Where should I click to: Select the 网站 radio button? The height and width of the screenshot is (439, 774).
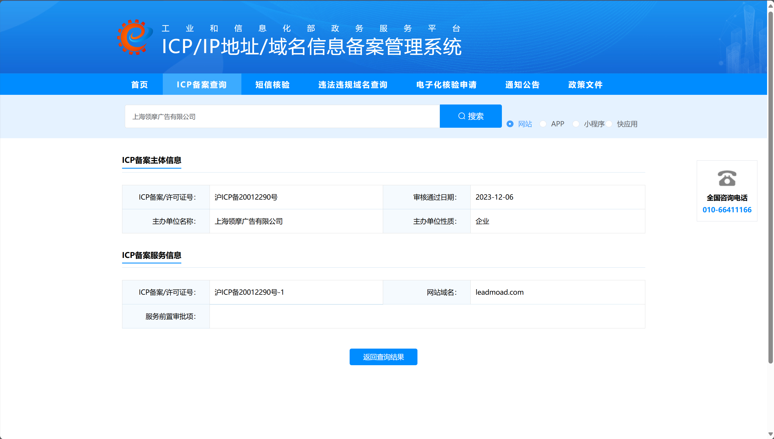pos(510,124)
